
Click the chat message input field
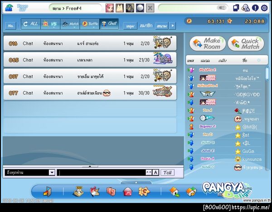[x=102, y=172]
